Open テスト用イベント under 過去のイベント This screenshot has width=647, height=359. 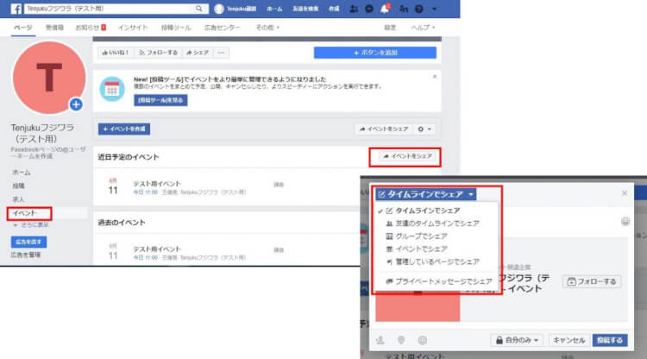(157, 249)
